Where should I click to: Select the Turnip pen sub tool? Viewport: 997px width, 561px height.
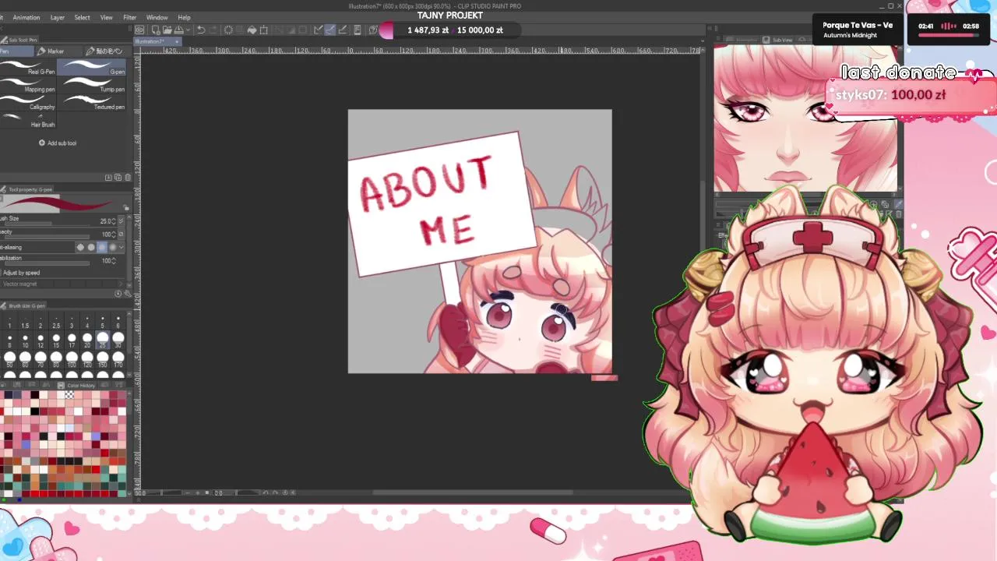[93, 85]
